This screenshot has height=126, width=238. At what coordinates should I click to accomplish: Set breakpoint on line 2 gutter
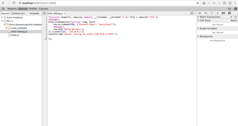[46, 20]
